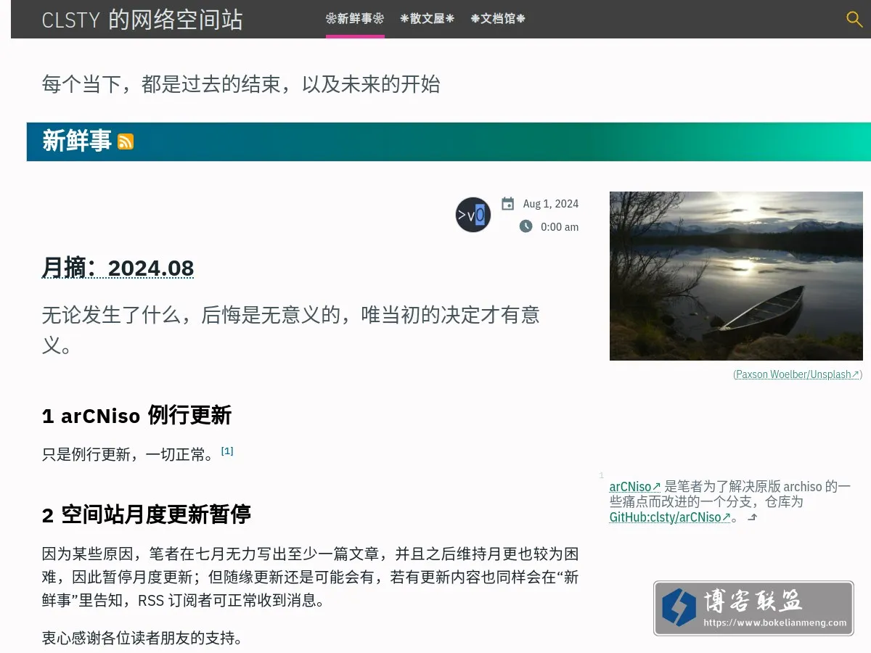Open the 散文屋 navigation tab

(x=428, y=19)
